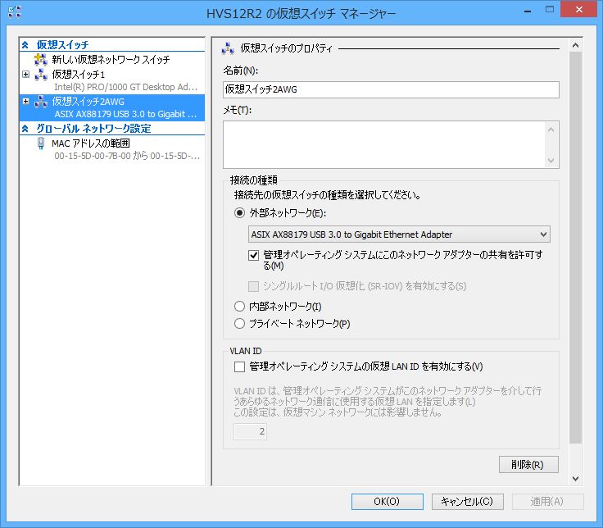Select the 外部ネットワーク radio button
The image size is (603, 528).
click(240, 213)
